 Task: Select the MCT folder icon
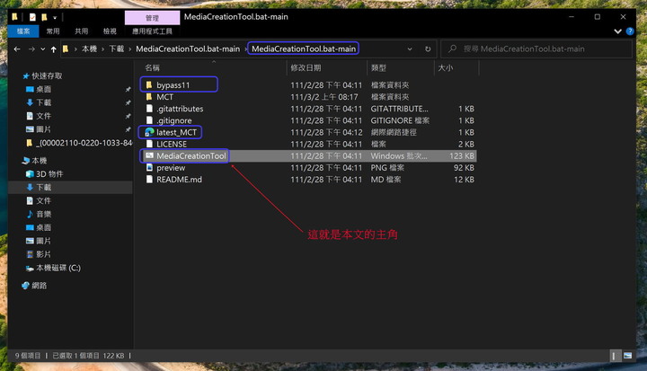pos(149,97)
